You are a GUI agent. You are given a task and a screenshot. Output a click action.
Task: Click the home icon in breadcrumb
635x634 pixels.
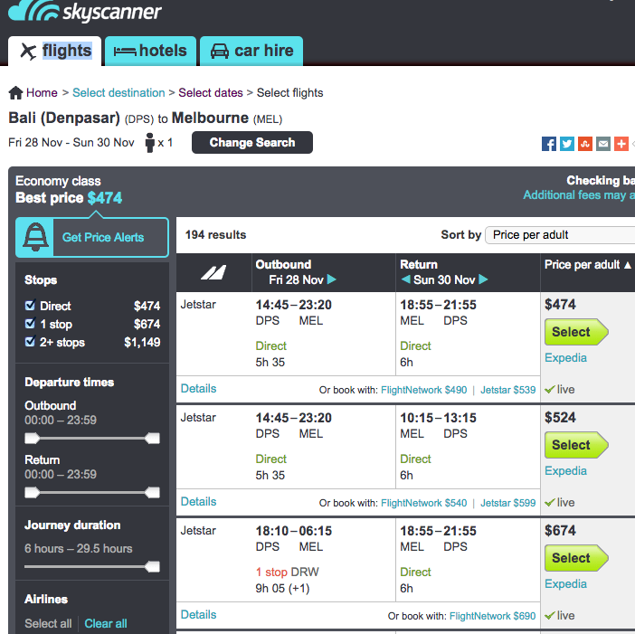(x=15, y=93)
